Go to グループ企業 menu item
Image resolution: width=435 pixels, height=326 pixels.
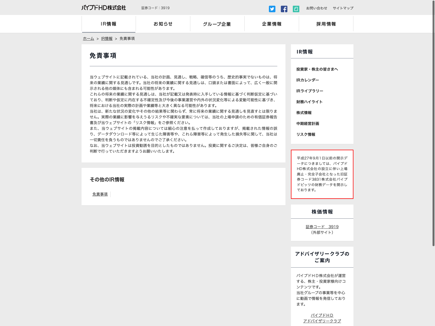coord(217,24)
